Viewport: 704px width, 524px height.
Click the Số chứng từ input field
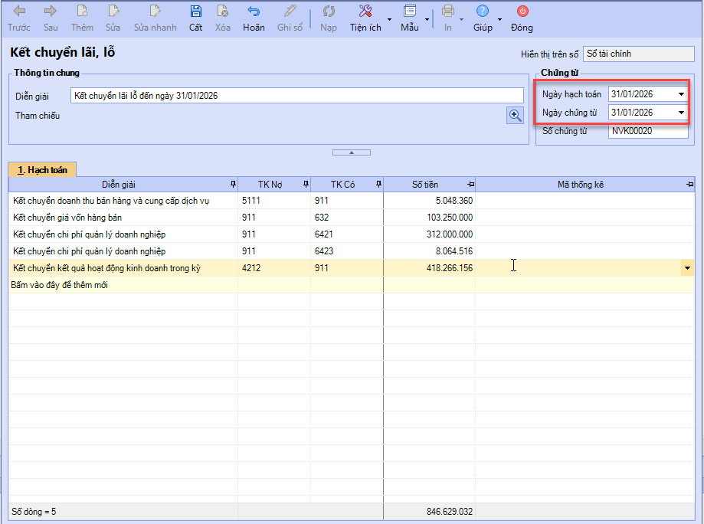pos(647,131)
